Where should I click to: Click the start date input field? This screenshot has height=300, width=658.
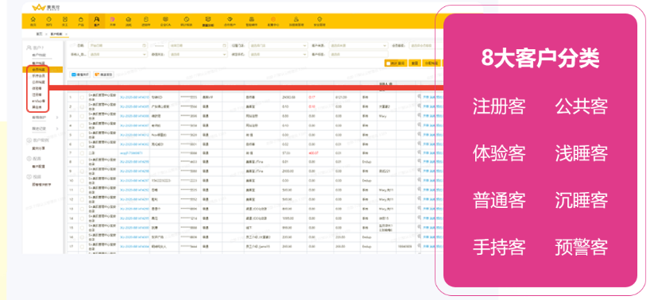(x=118, y=45)
